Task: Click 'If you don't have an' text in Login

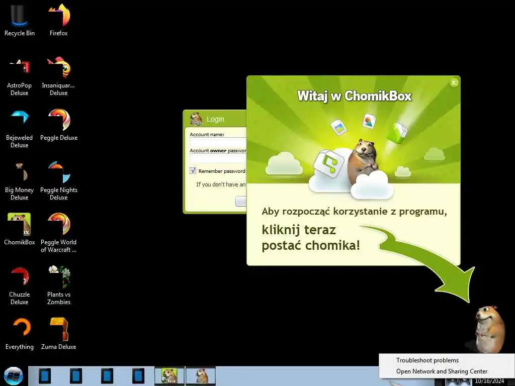Action: click(x=221, y=184)
